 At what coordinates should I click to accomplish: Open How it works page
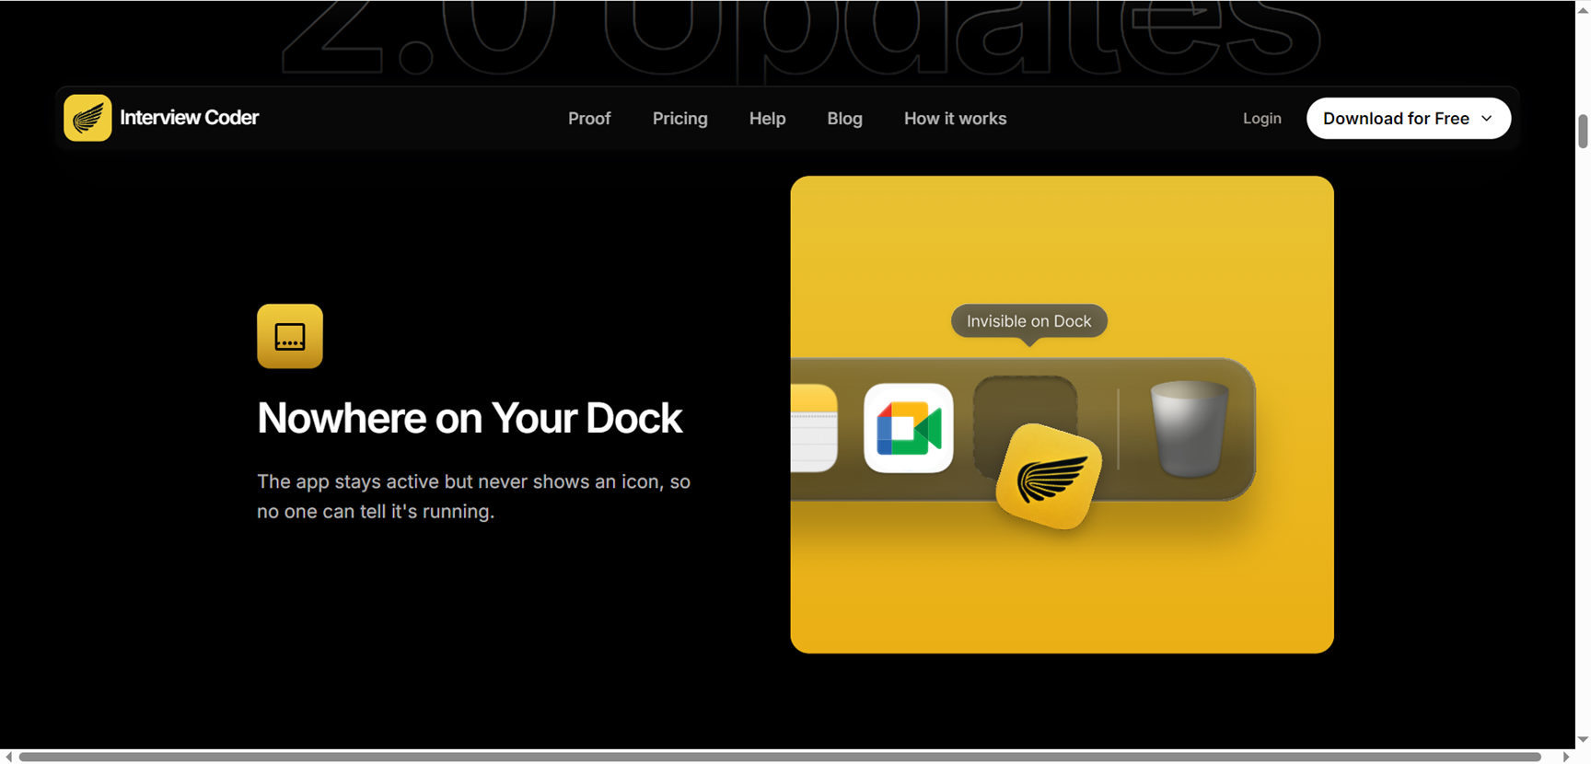click(955, 119)
